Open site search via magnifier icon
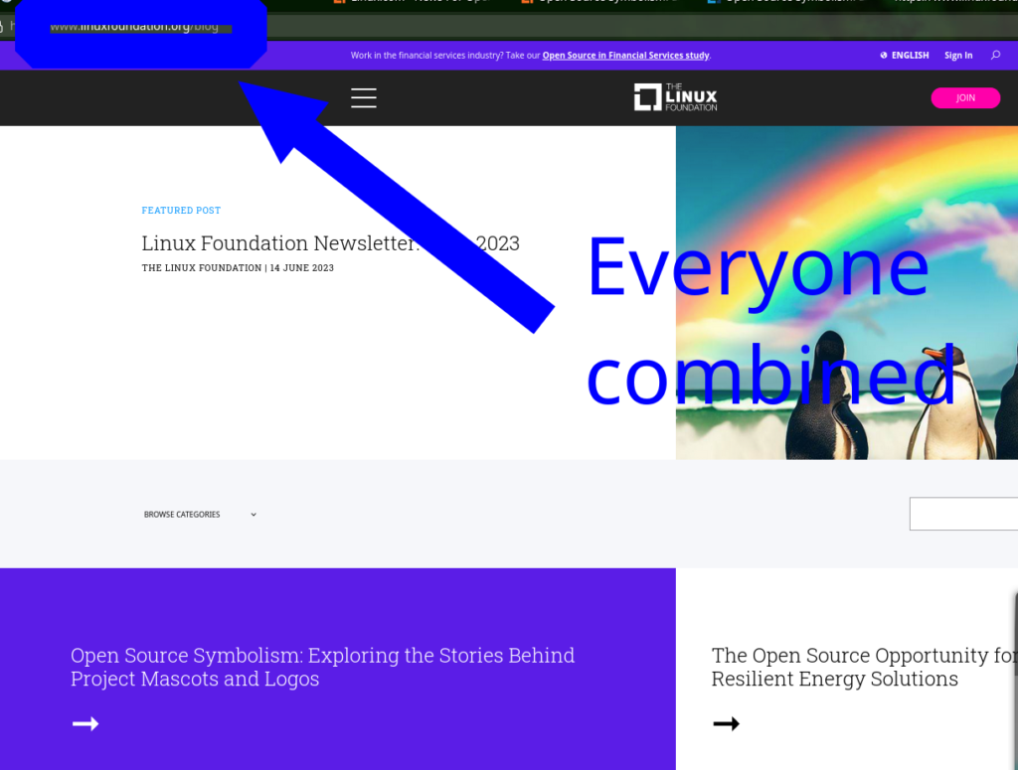 (995, 56)
